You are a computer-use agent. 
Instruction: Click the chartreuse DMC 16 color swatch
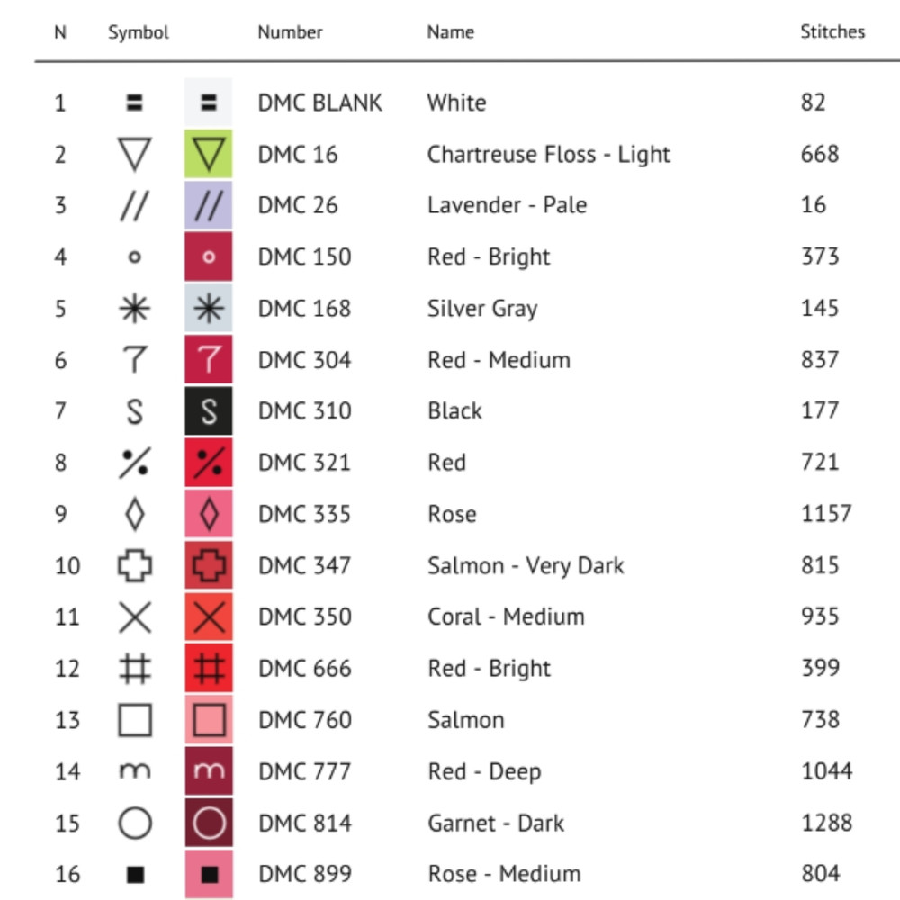pyautogui.click(x=209, y=154)
